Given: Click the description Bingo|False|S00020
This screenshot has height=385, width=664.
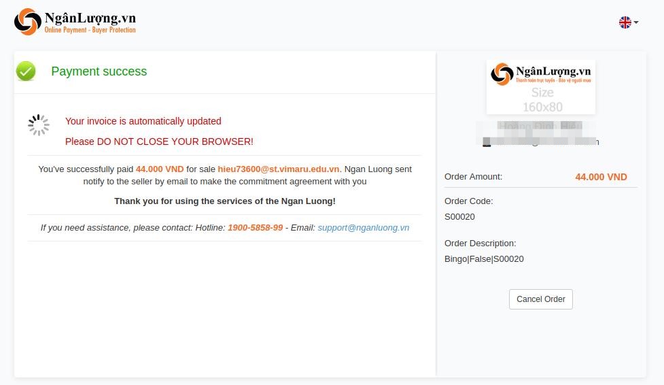Looking at the screenshot, I should [484, 259].
